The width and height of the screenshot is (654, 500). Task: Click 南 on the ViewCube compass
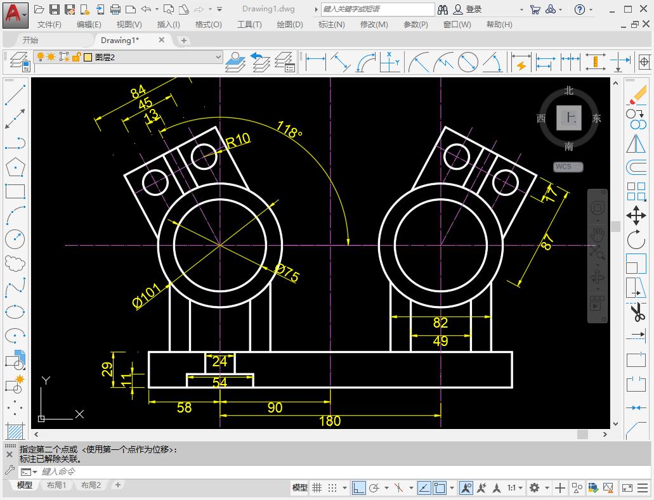click(x=568, y=144)
